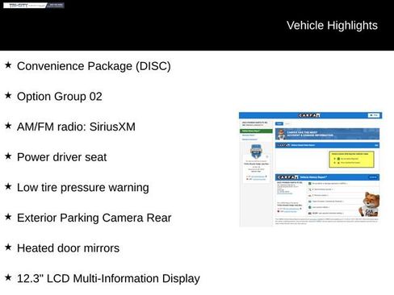Click the CARFAX logo in report thumbnail header
The height and width of the screenshot is (295, 394).
309,115
